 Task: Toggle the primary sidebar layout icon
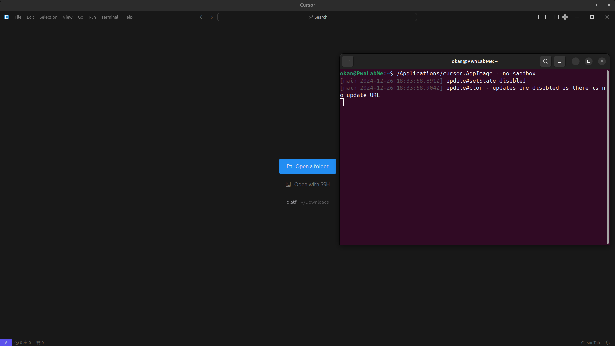539,17
